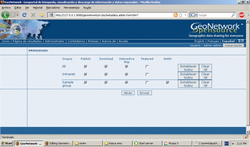Image resolution: width=250 pixels, height=147 pixels.
Task: Uncheck Publish for the All group
Action: click(85, 66)
